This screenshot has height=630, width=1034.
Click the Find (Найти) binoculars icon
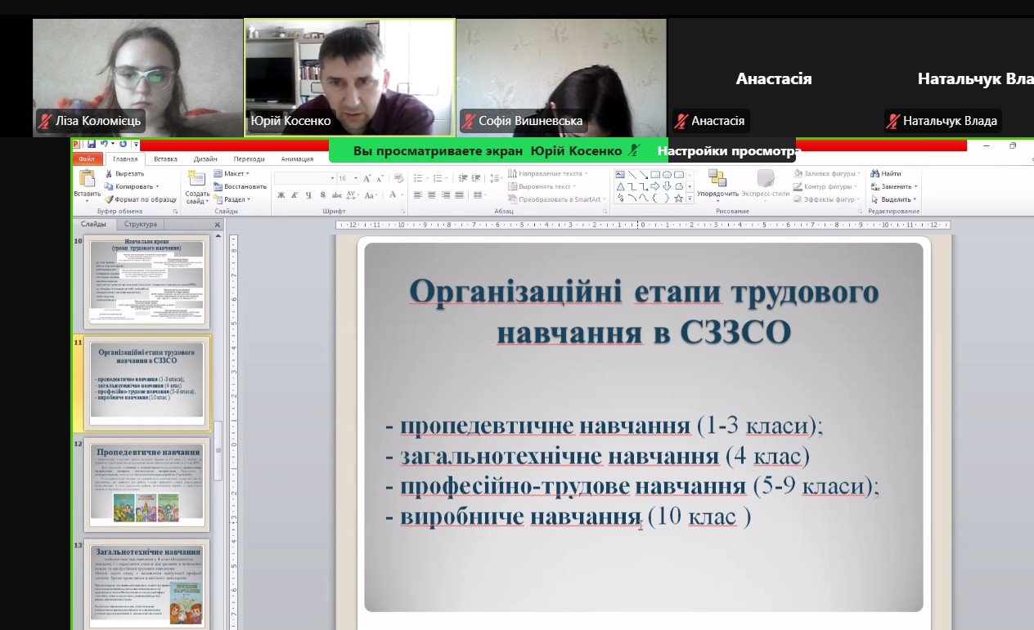click(x=875, y=173)
